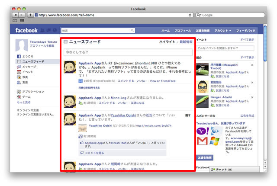Open Top Sites grid icon
This screenshot has width=277, height=186.
22,21
